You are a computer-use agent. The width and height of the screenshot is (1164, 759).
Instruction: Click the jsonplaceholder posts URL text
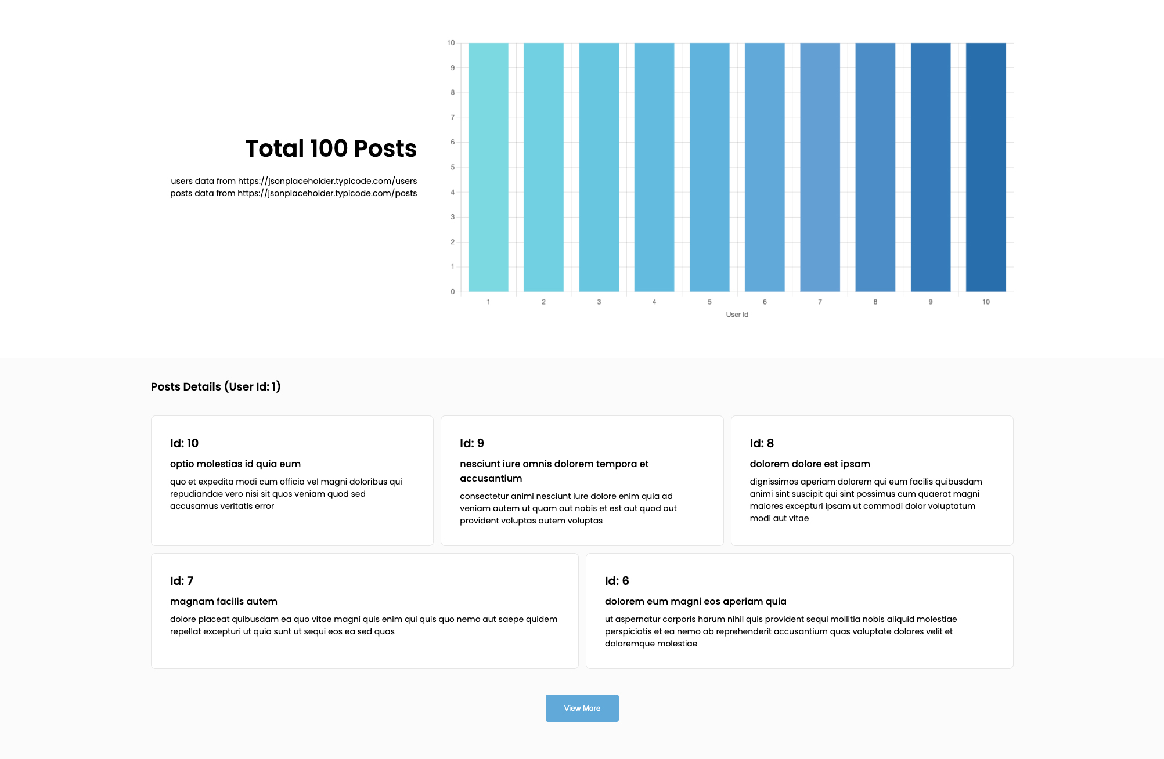(327, 193)
